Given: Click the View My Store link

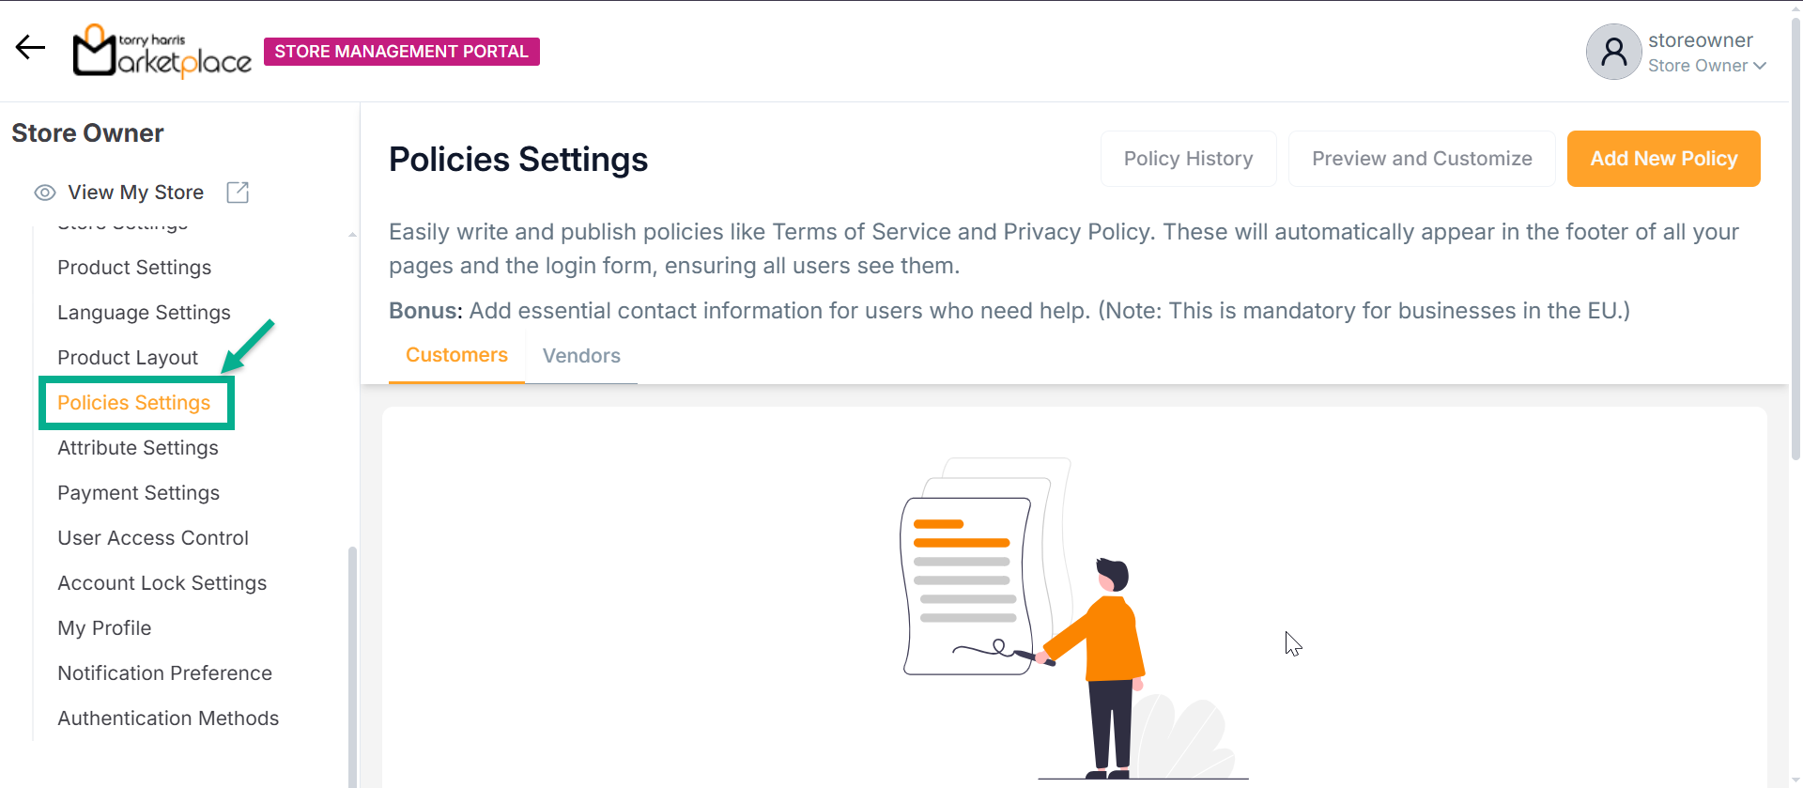Looking at the screenshot, I should (135, 193).
